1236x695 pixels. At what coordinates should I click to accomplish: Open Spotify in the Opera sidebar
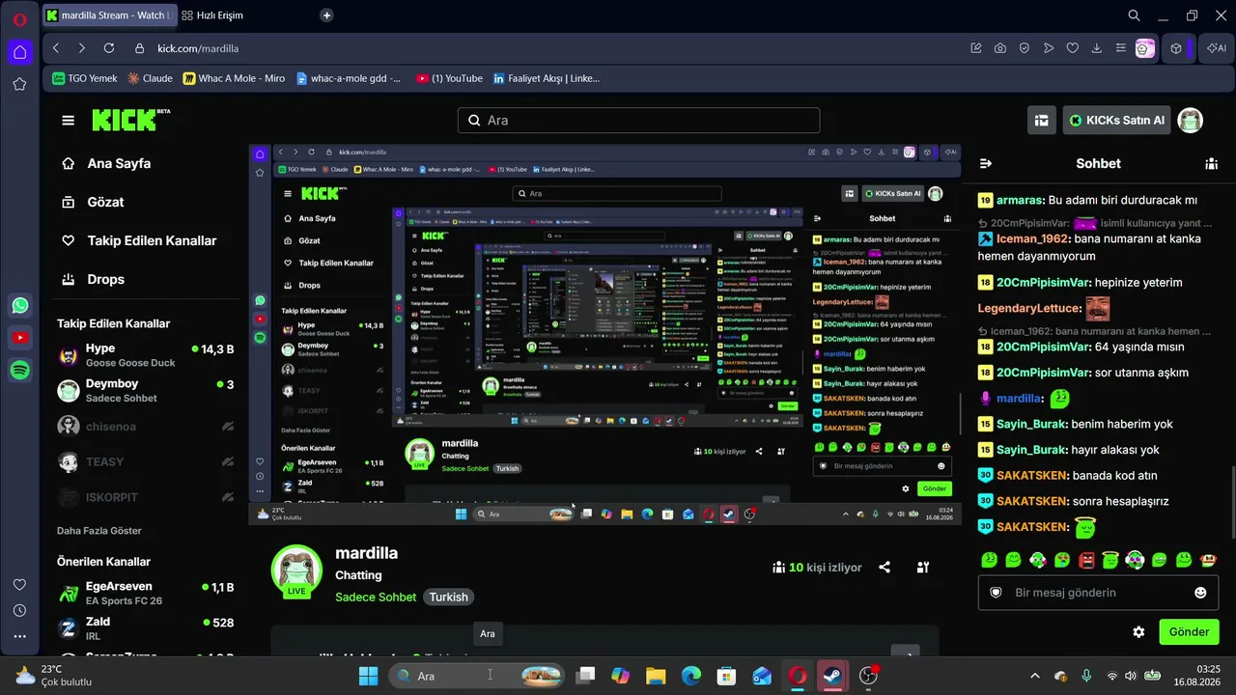[19, 370]
